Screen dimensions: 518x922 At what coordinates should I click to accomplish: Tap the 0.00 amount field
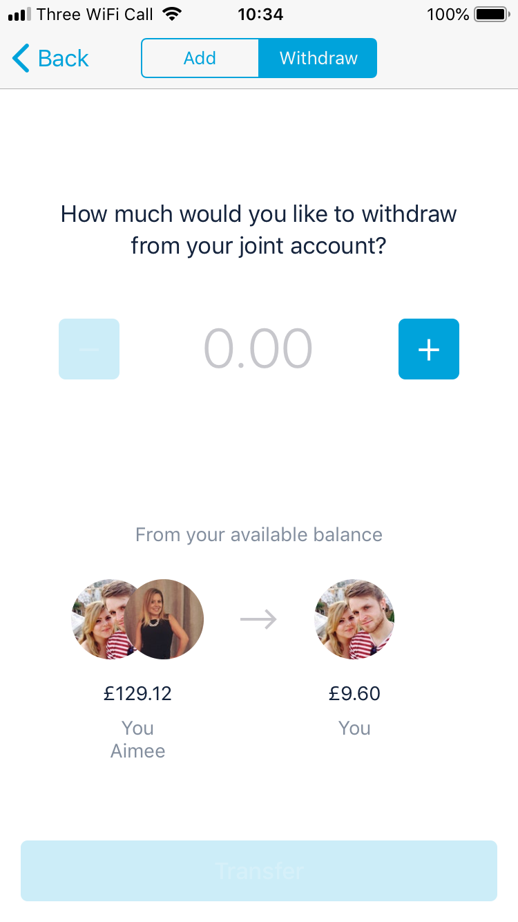(258, 349)
